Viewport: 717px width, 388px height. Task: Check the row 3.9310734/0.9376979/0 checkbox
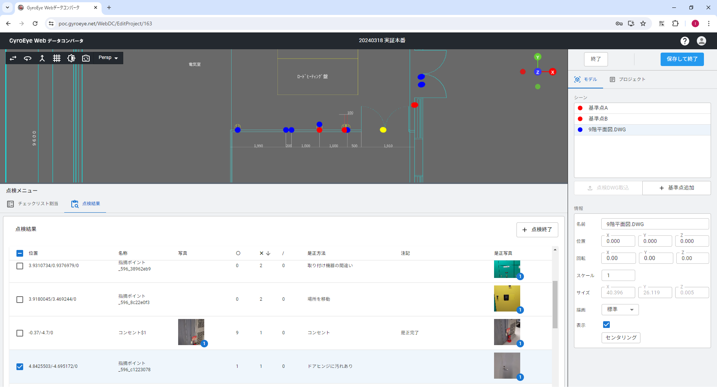coord(20,266)
